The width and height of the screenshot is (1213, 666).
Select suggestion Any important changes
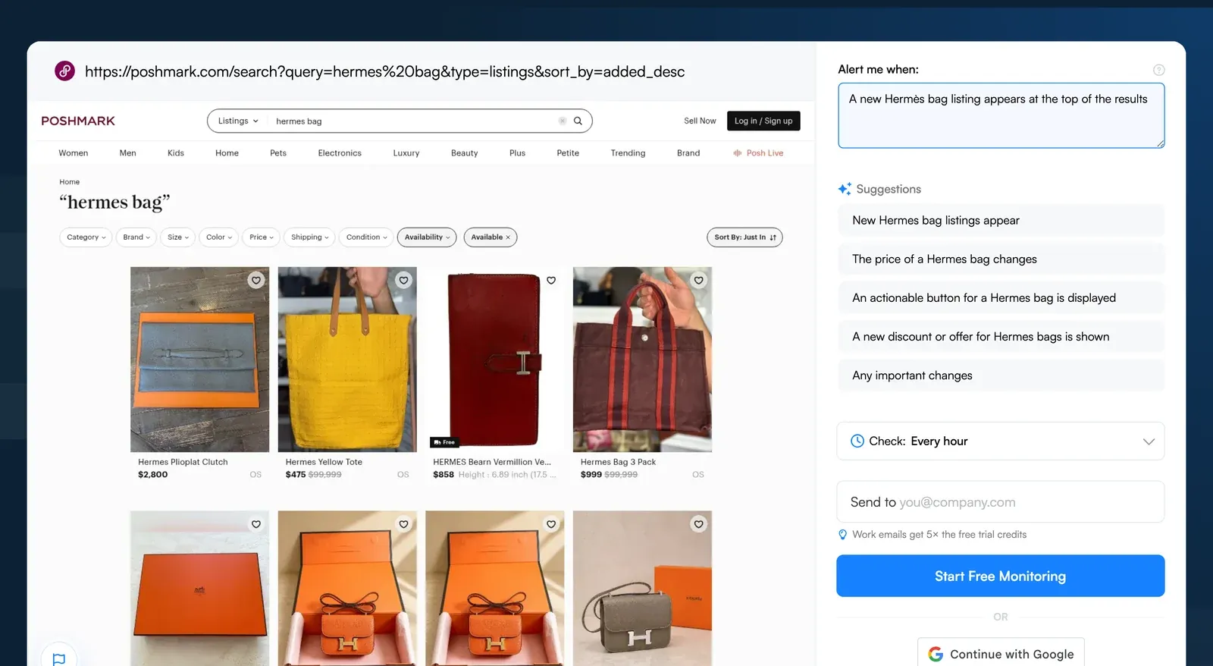1001,375
